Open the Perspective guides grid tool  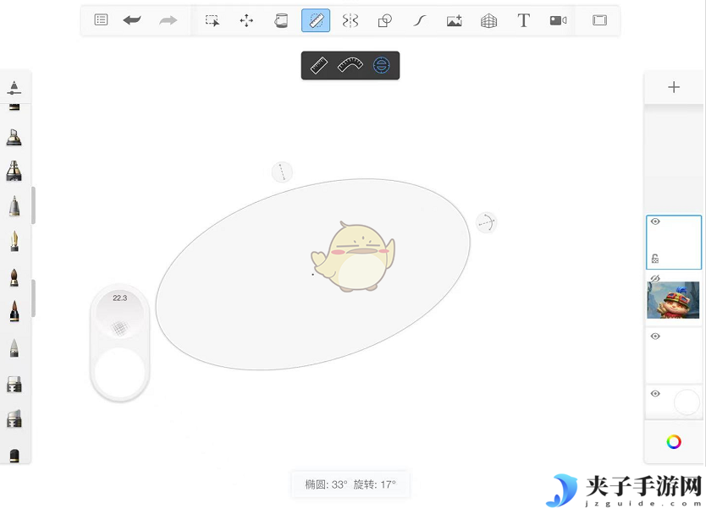click(x=488, y=20)
